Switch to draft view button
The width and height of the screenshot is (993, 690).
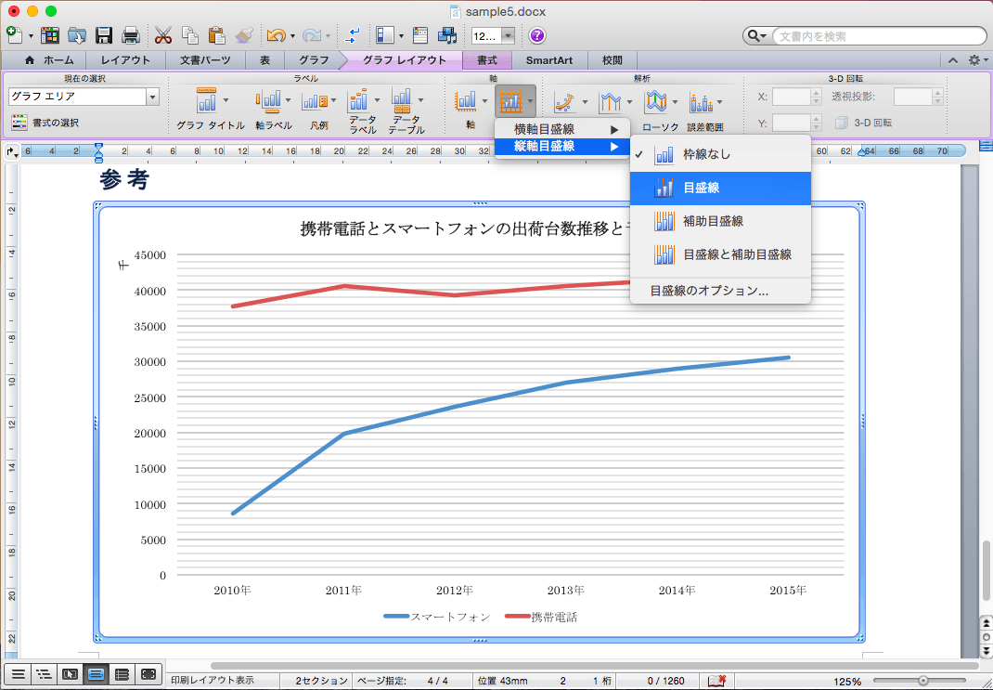pyautogui.click(x=18, y=674)
